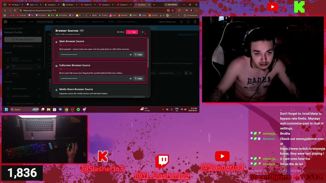Switch to The Boys tab
Viewport: 326px width, 183px height.
point(16,5)
